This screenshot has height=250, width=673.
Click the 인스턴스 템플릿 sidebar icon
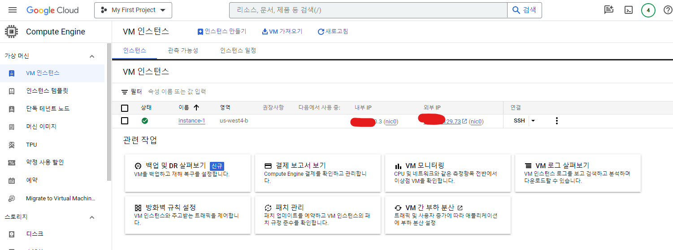coord(12,91)
